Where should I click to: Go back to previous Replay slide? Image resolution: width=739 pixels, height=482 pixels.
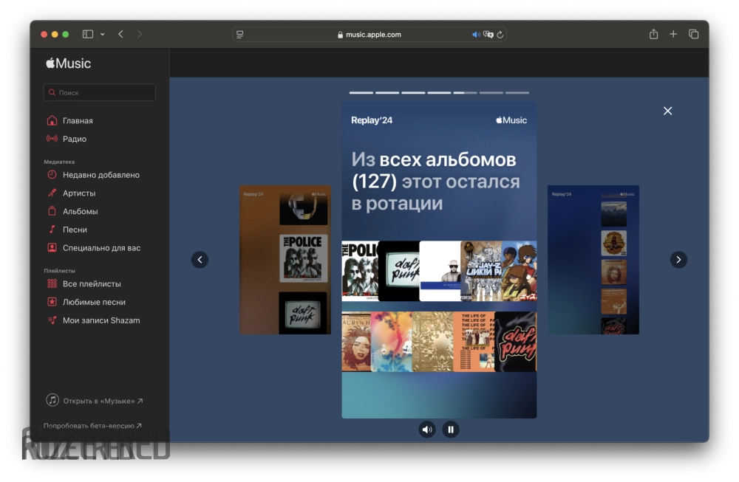coord(200,260)
